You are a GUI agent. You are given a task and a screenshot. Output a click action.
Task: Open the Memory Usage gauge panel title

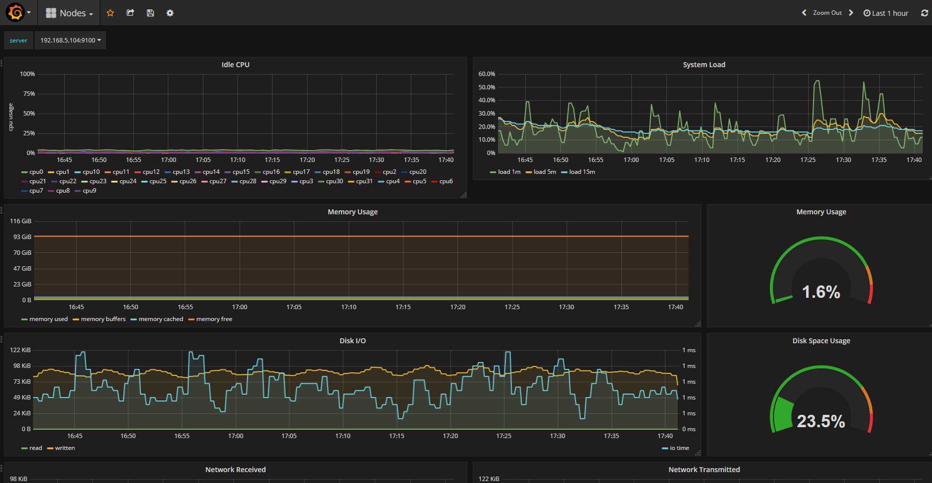(x=821, y=212)
